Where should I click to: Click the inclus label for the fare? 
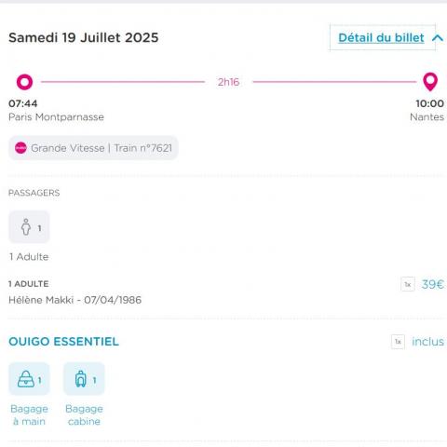tap(427, 342)
